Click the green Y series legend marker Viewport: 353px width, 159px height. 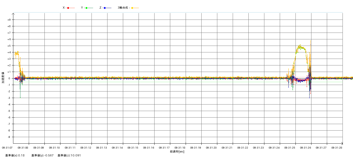pyautogui.click(x=87, y=8)
